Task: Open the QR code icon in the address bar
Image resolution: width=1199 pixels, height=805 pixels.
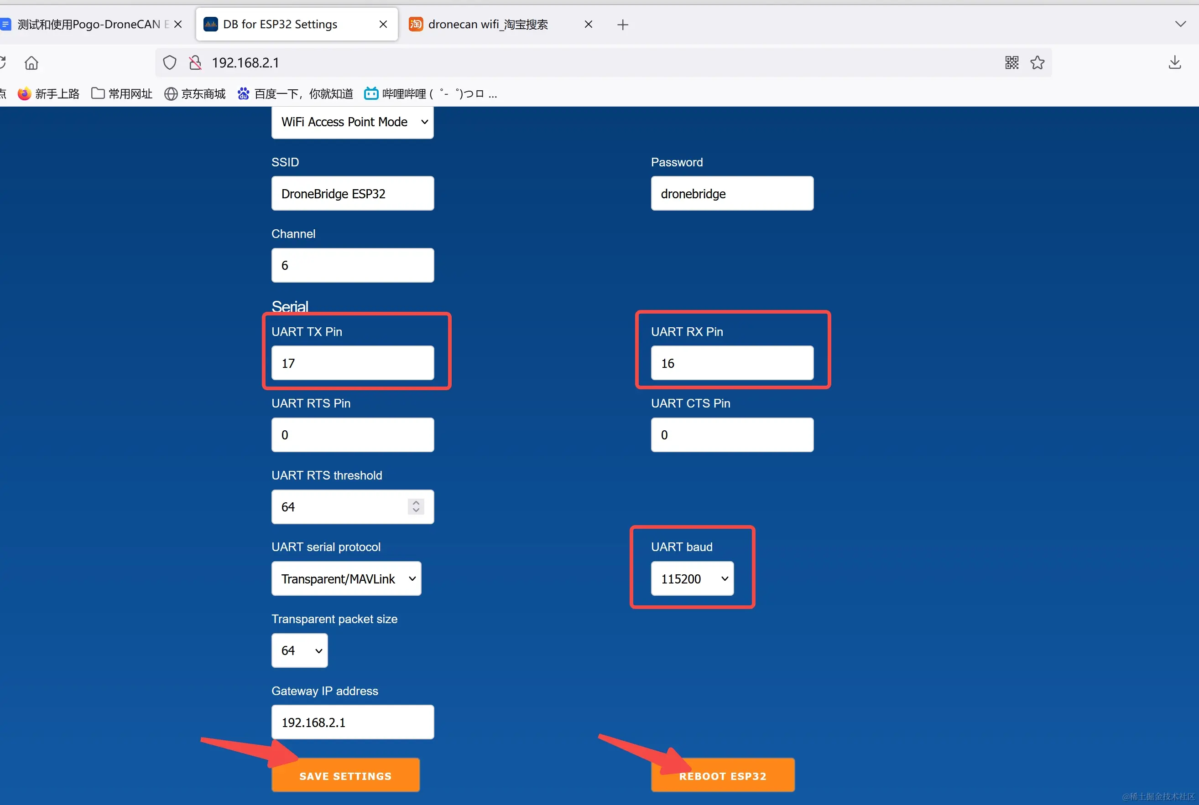Action: [1011, 62]
